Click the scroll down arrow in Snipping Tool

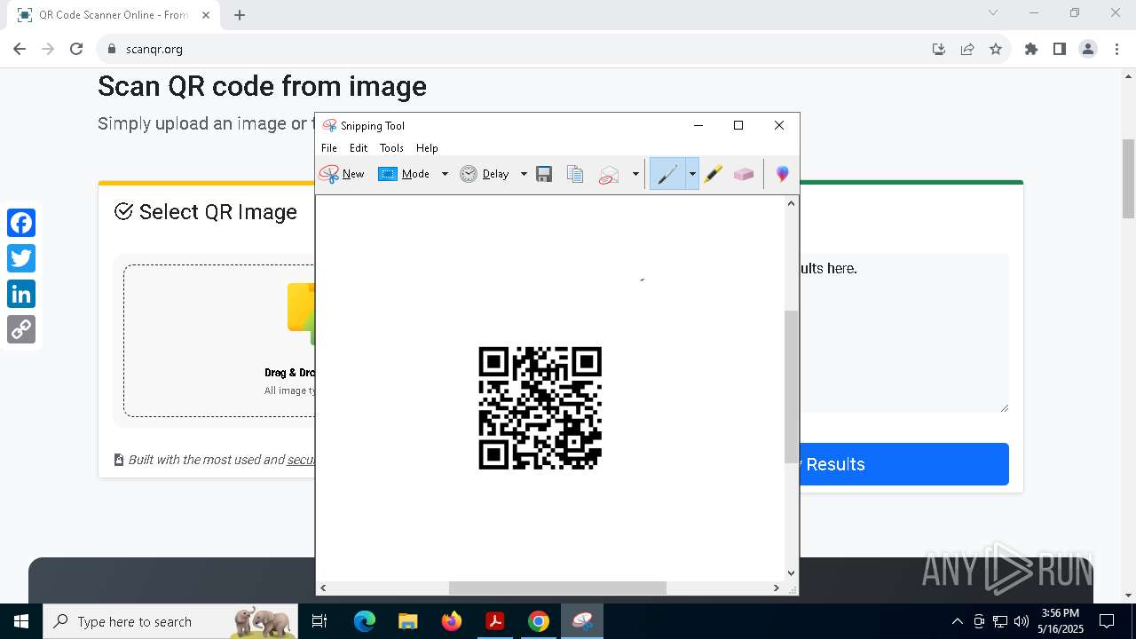791,573
